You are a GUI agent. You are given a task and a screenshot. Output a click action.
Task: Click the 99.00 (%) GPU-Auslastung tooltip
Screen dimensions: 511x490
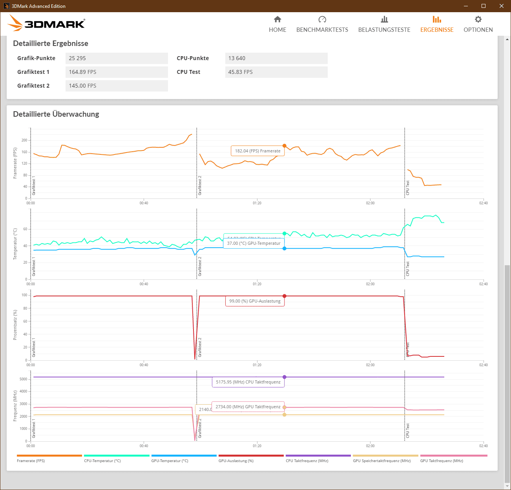point(255,301)
